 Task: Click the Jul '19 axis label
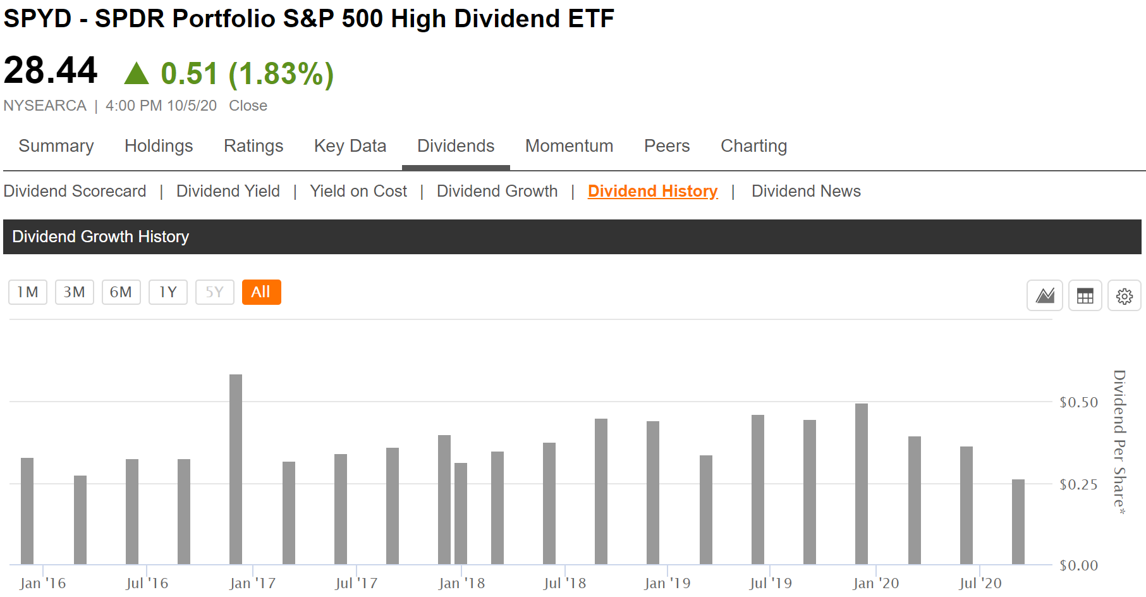[x=771, y=583]
